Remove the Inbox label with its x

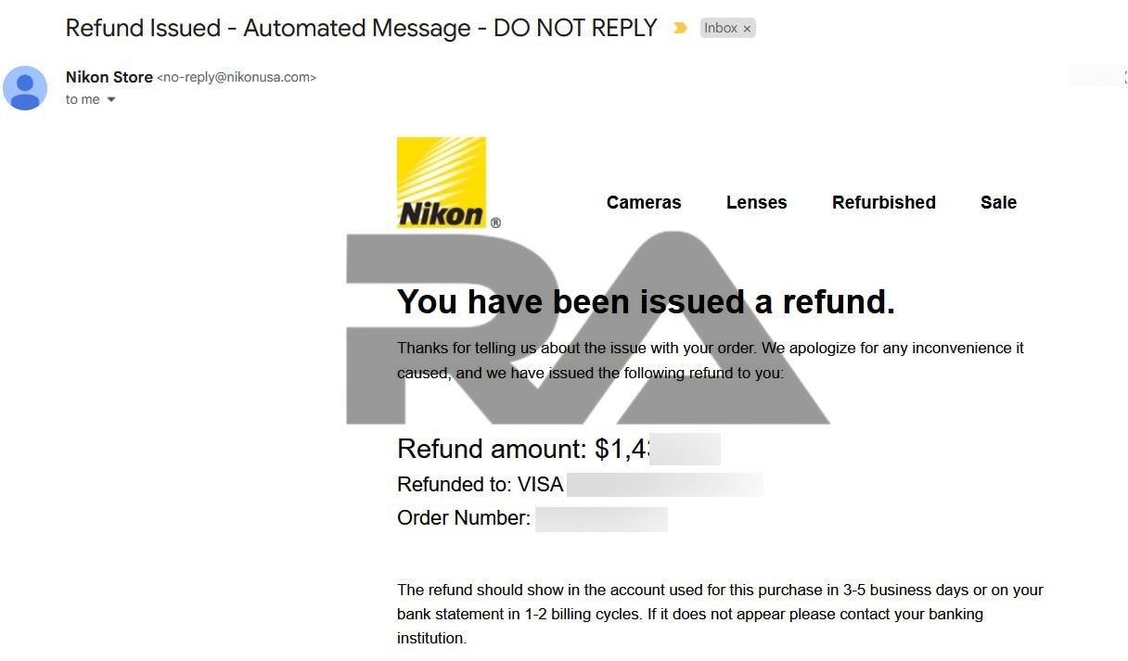click(747, 29)
